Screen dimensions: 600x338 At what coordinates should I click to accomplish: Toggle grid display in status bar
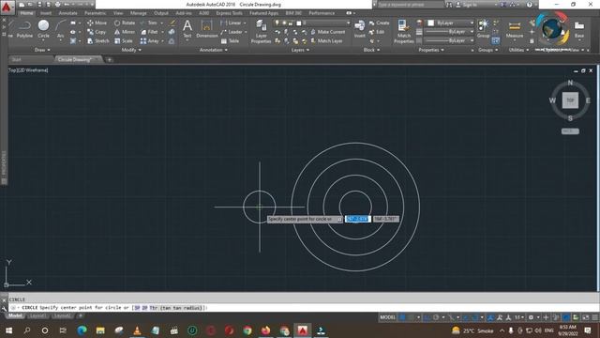pos(402,317)
